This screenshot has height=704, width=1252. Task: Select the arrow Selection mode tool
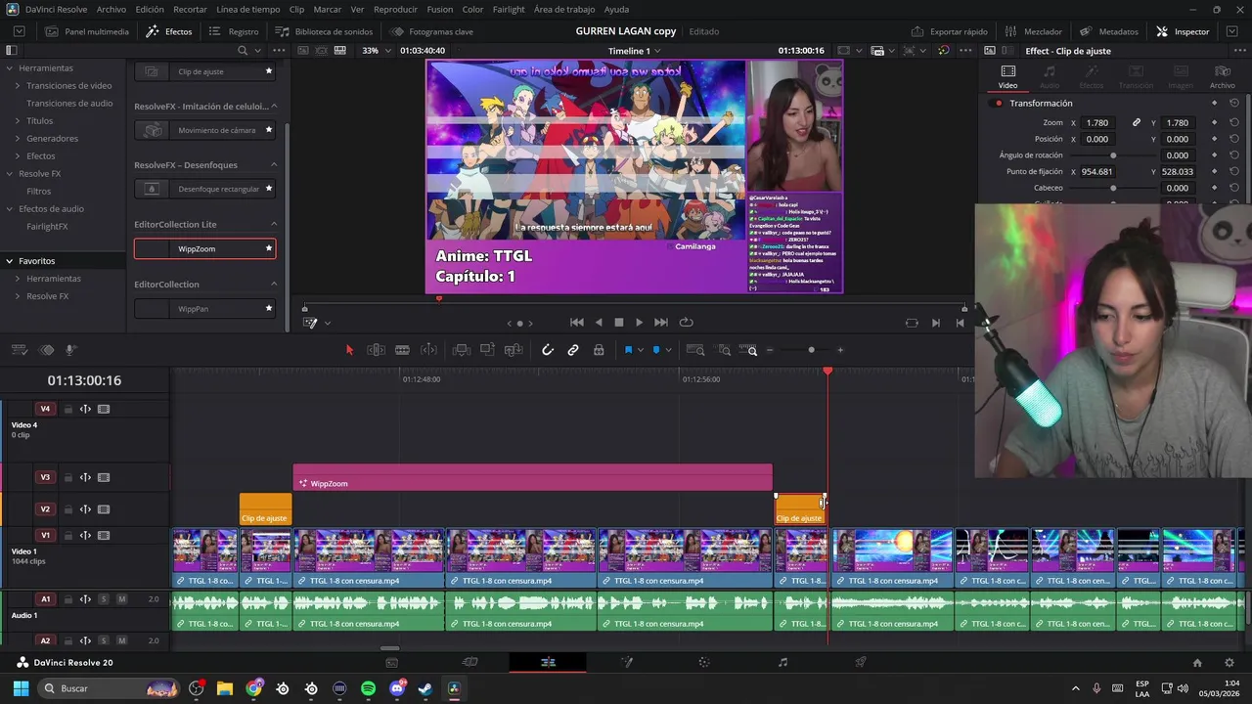point(349,350)
